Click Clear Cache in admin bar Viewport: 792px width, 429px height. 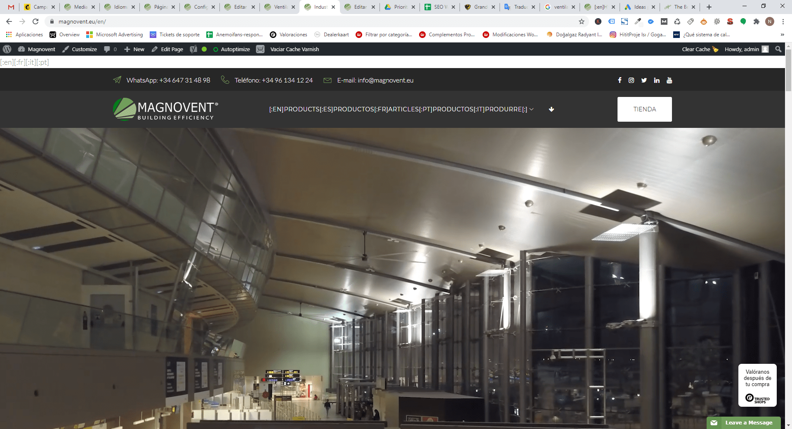pyautogui.click(x=700, y=49)
